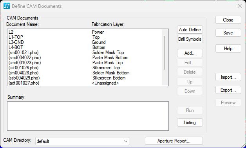This screenshot has height=148, width=246.
Task: Import CAM documents
Action: pos(228,77)
